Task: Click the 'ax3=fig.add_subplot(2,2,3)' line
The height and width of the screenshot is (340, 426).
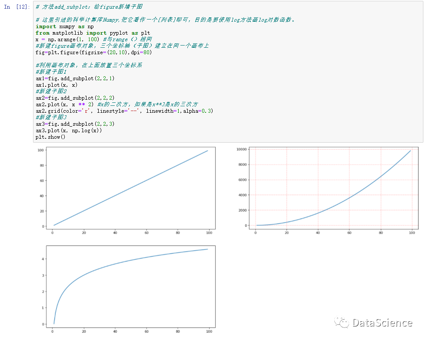Action: coord(75,124)
